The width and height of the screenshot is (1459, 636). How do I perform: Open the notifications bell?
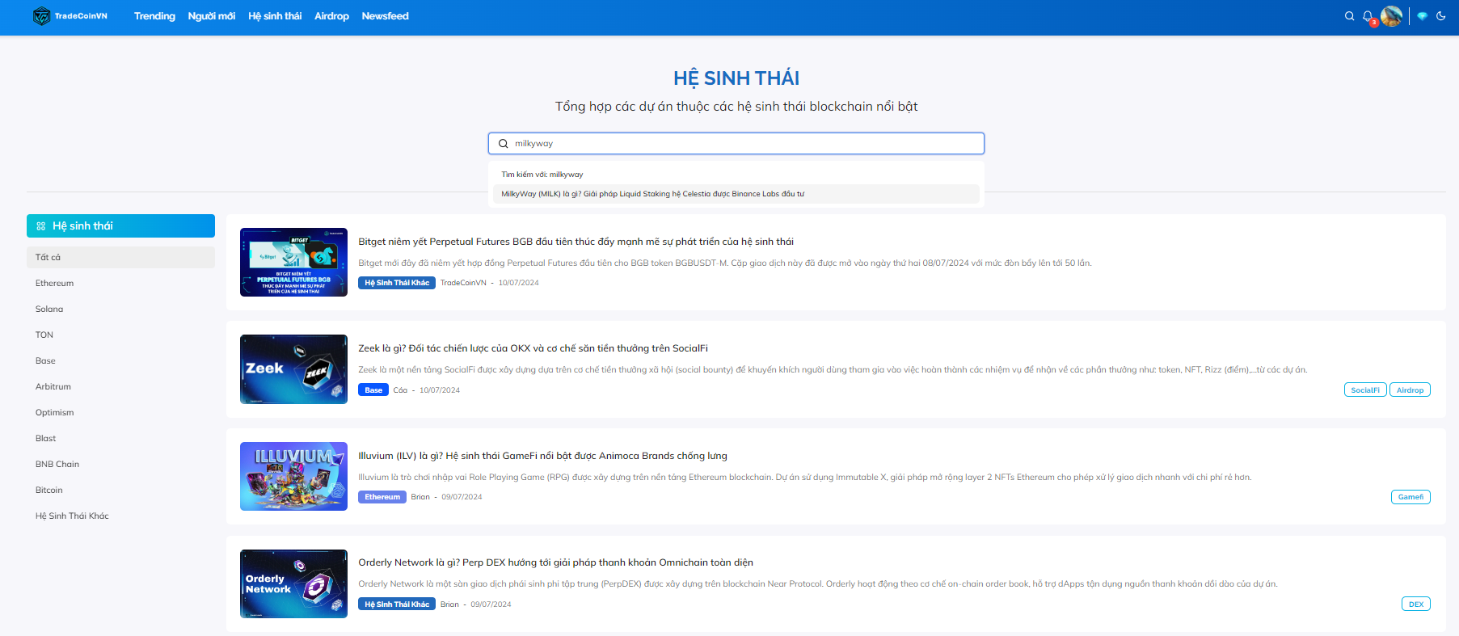pos(1368,16)
